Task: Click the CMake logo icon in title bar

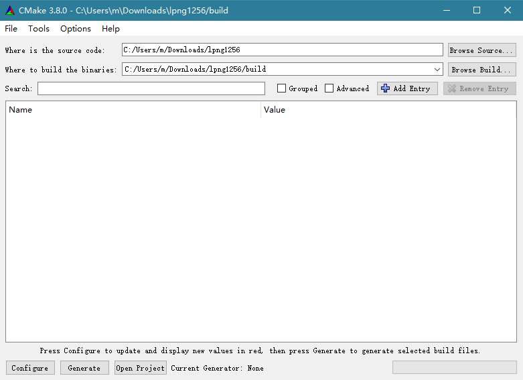Action: (x=10, y=10)
